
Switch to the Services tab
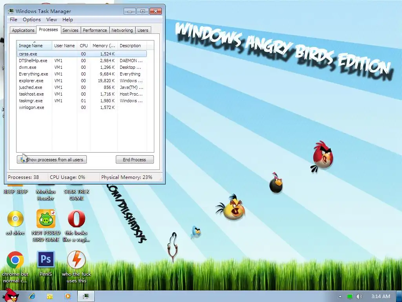click(x=70, y=30)
